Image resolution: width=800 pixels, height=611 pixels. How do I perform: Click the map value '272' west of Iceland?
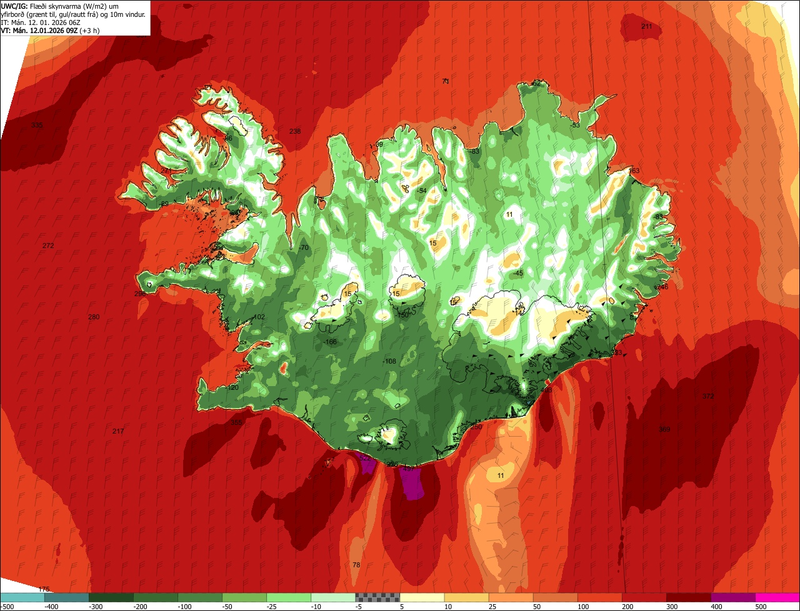[48, 246]
